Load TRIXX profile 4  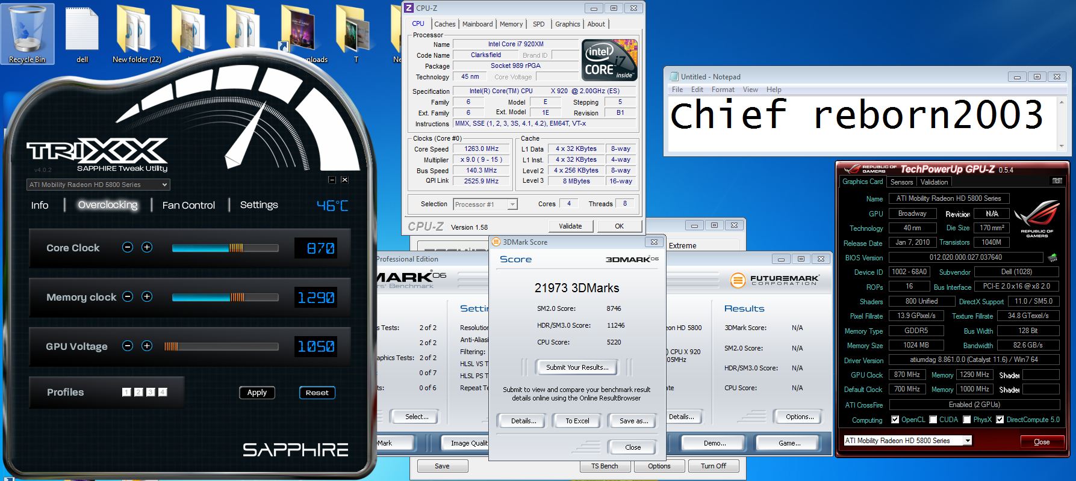coord(163,392)
